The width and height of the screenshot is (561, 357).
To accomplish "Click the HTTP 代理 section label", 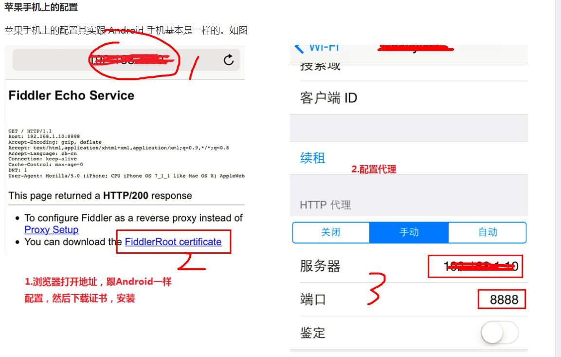I will 325,205.
